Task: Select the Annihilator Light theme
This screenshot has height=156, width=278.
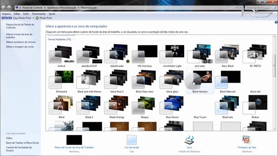Action: point(172,56)
